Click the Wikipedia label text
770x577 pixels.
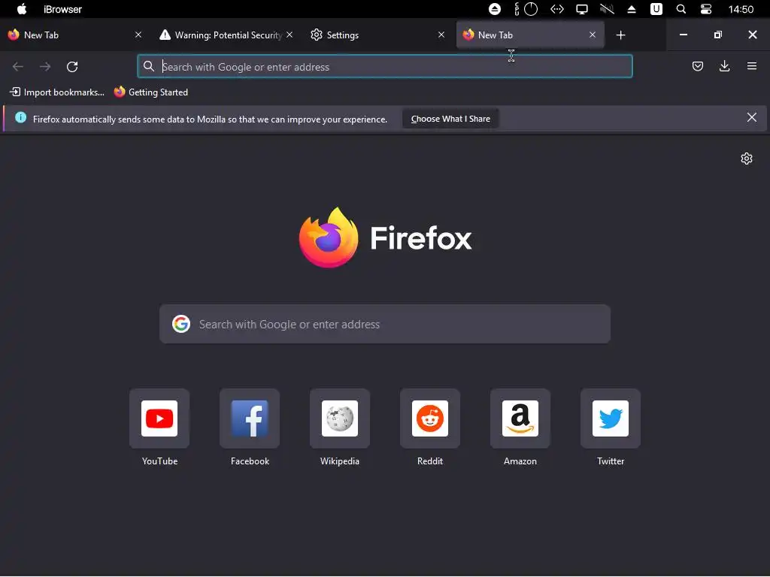(x=340, y=461)
